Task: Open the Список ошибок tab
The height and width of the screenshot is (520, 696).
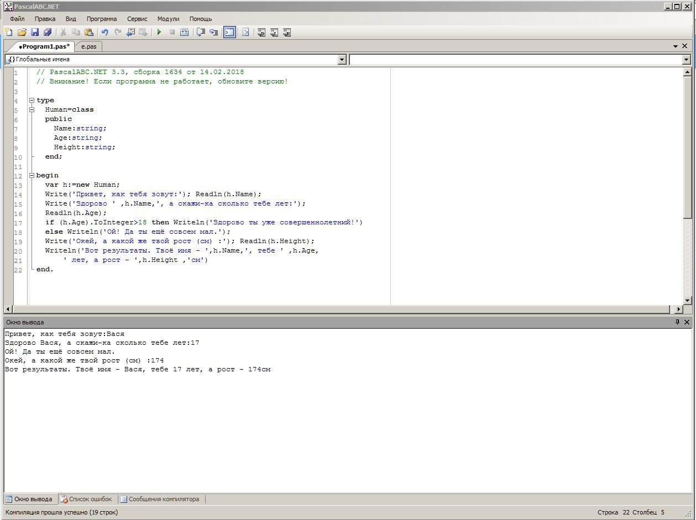Action: click(x=86, y=499)
